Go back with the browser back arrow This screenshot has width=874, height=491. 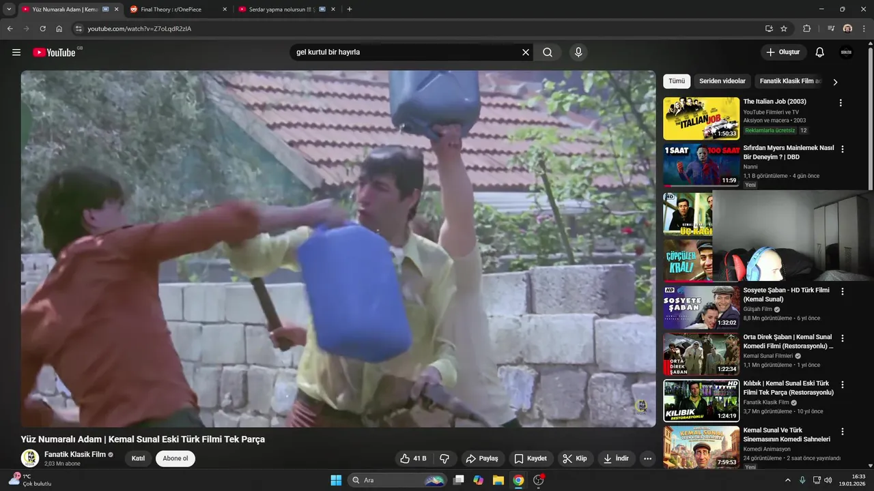tap(10, 29)
